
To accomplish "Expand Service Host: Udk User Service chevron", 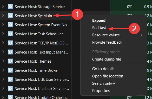I will click(x=3, y=79).
